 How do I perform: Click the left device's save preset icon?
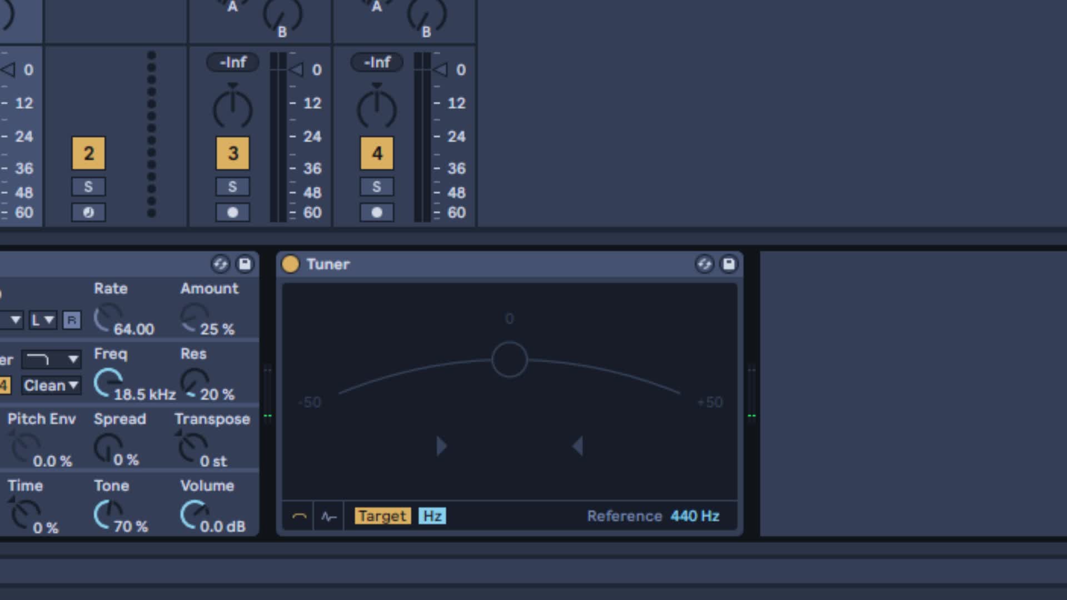click(245, 264)
